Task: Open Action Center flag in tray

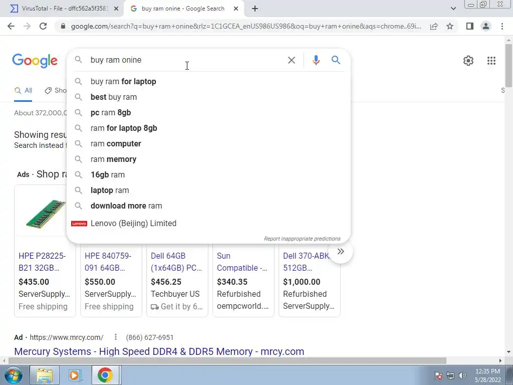Action: 438,375
